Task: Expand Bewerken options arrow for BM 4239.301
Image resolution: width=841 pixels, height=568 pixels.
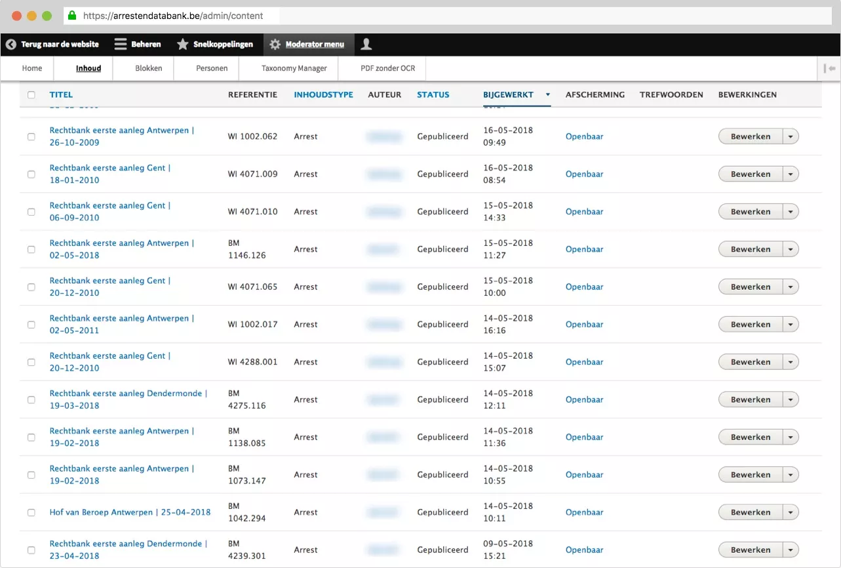Action: (x=791, y=550)
